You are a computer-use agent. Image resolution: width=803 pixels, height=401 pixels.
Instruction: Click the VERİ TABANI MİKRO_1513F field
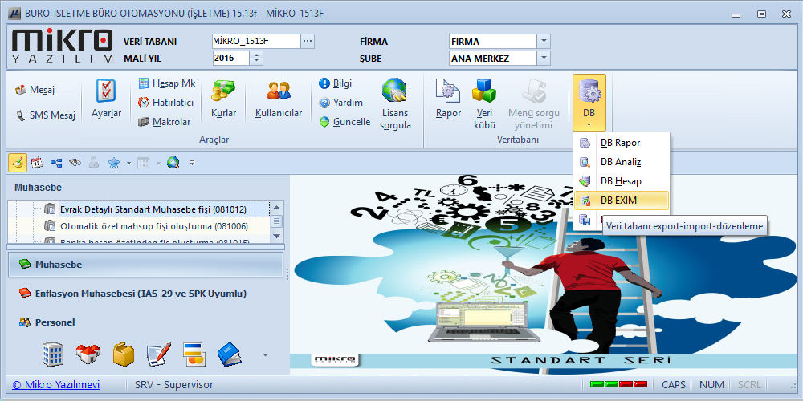[256, 42]
